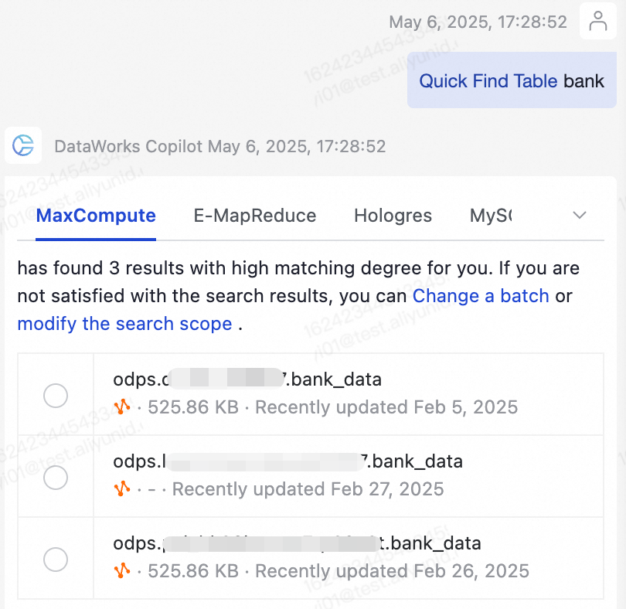Screen dimensions: 626x609
Task: Open table updated Feb 26, 2025
Action: [297, 544]
